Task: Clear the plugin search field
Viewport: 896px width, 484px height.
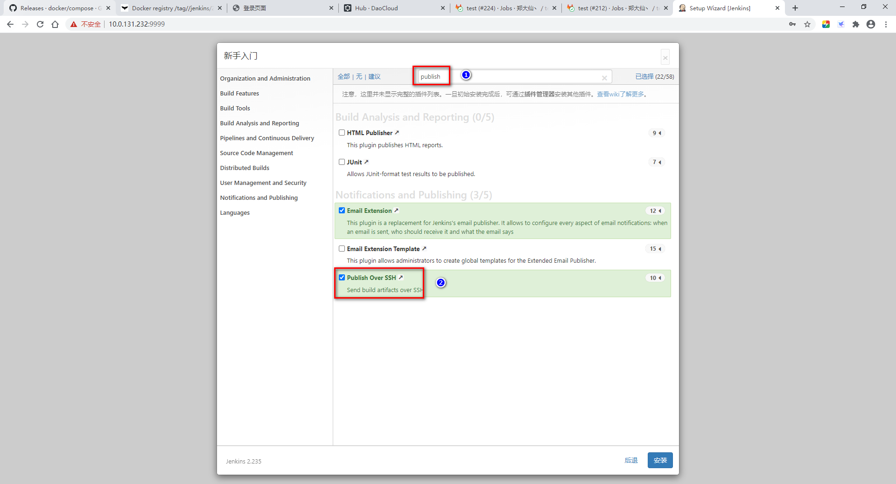Action: point(604,78)
